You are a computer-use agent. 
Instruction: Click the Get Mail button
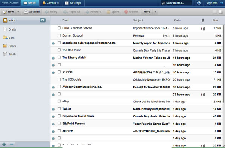pos(32,12)
